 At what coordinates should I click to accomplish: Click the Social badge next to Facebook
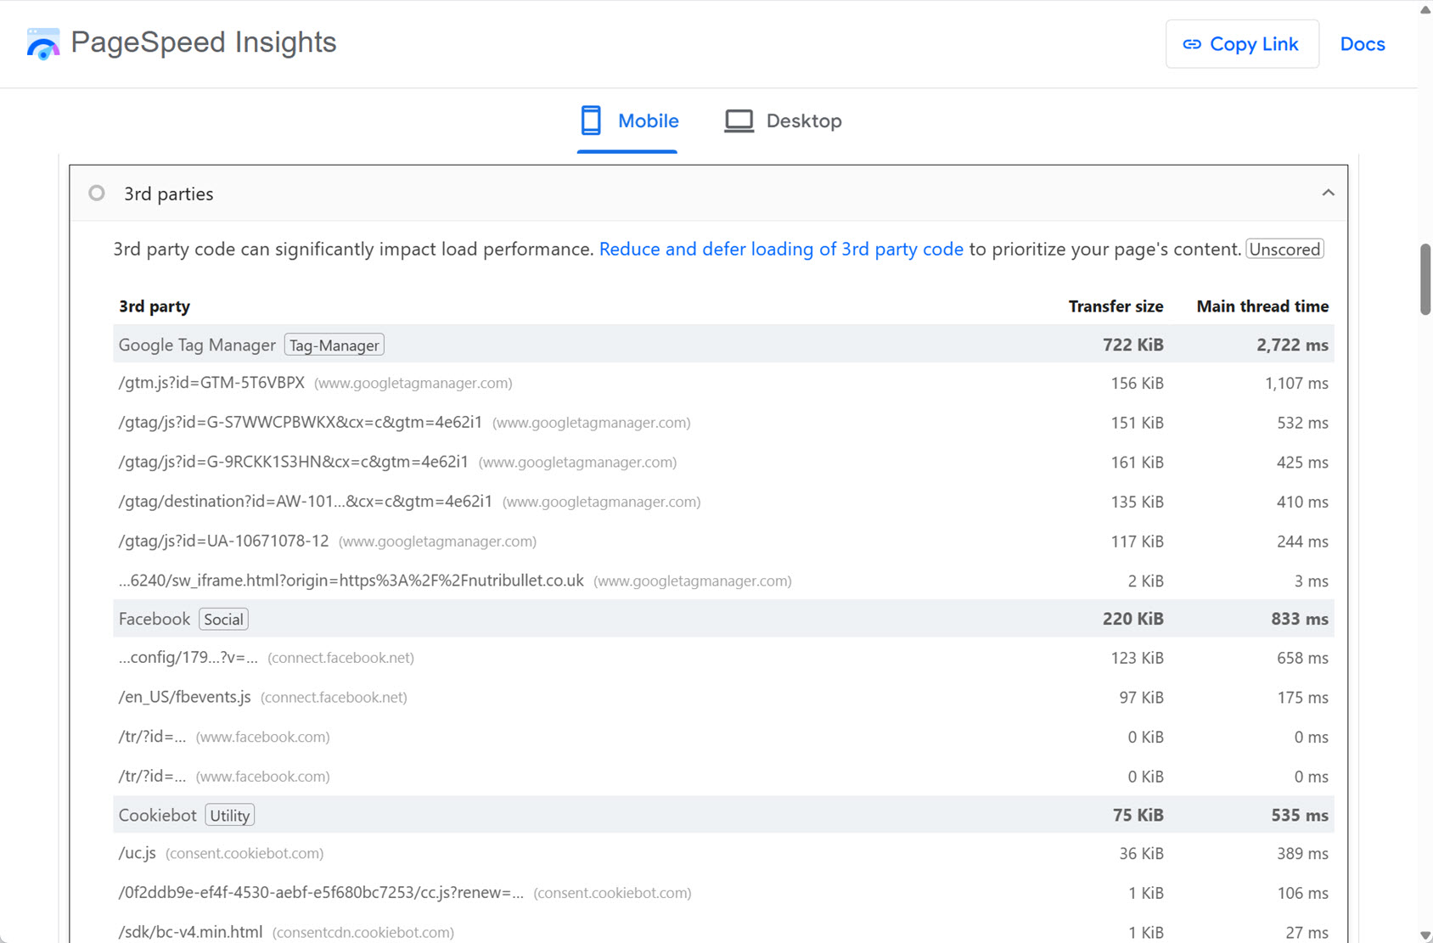point(222,619)
